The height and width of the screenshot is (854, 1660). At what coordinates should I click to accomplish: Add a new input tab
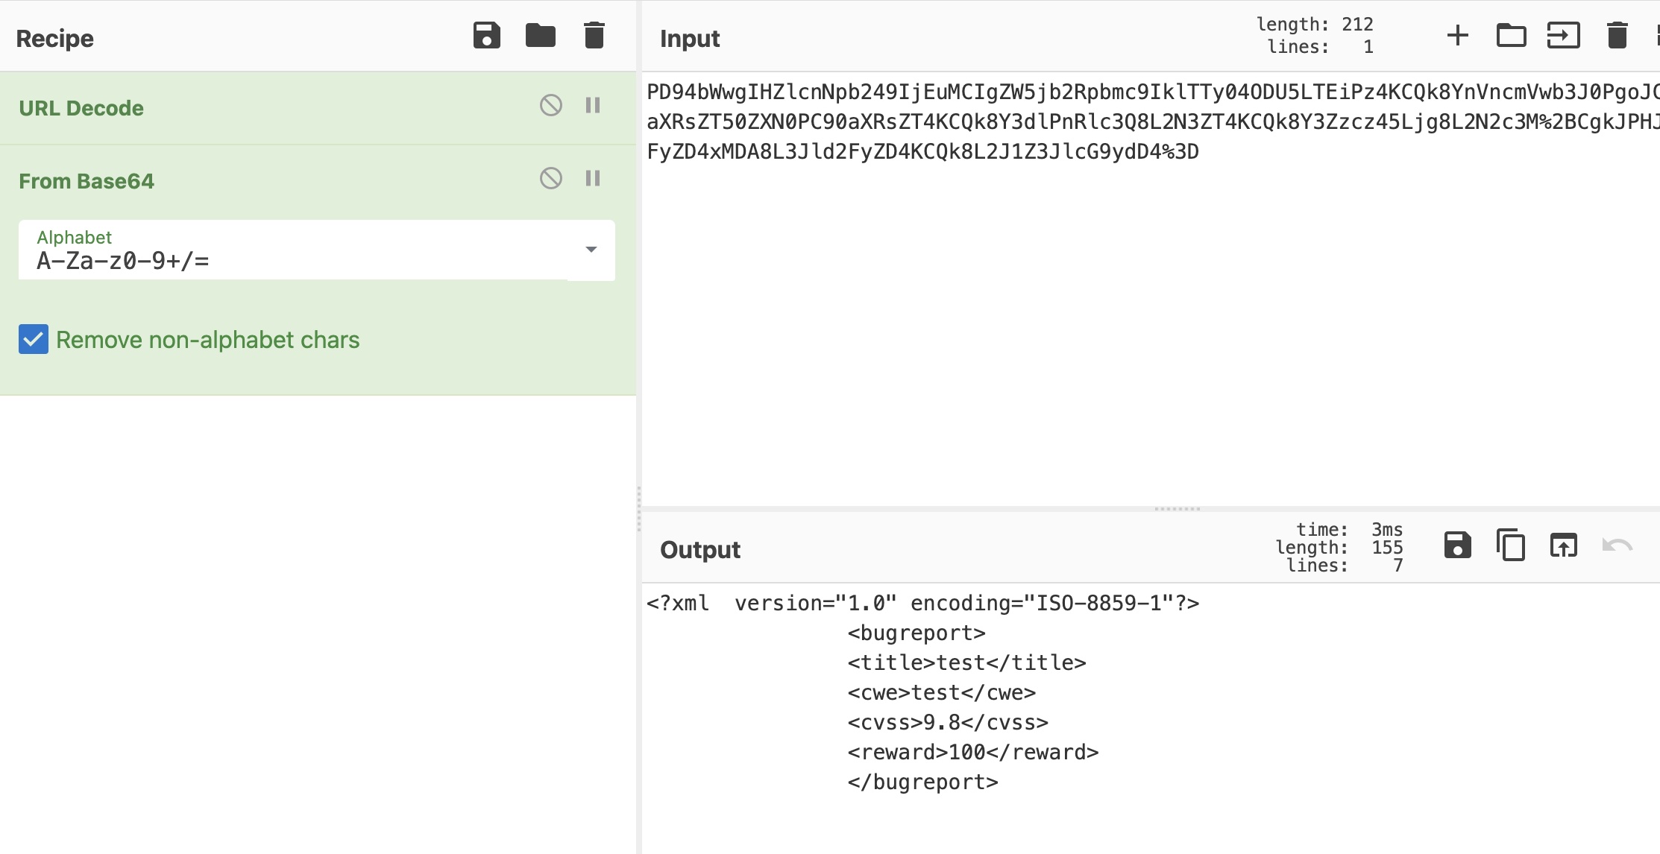tap(1457, 36)
